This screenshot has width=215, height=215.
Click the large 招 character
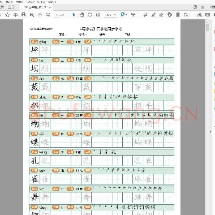[x=35, y=105]
